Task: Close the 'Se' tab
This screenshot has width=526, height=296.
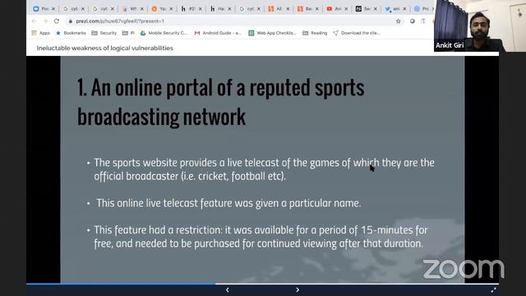Action: pos(376,9)
